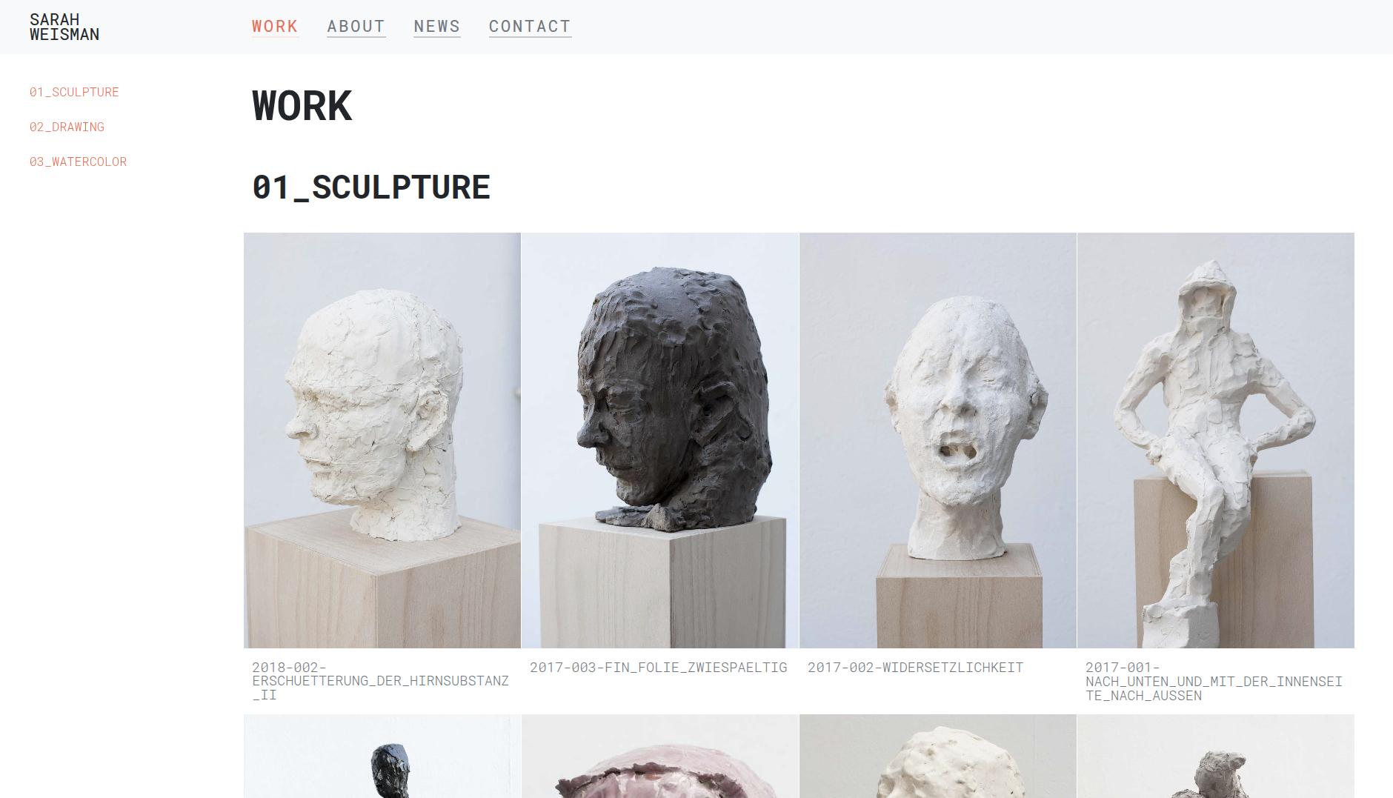
Task: Click caption 2017-001-NACH_UNTEN_UND_MIT_DER_INNENSEITE_NACH_AUSSEN
Action: click(1214, 682)
